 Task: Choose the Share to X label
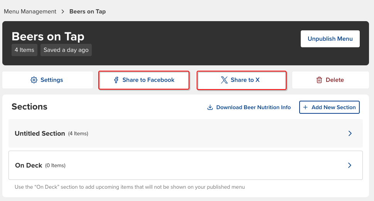[x=245, y=80]
